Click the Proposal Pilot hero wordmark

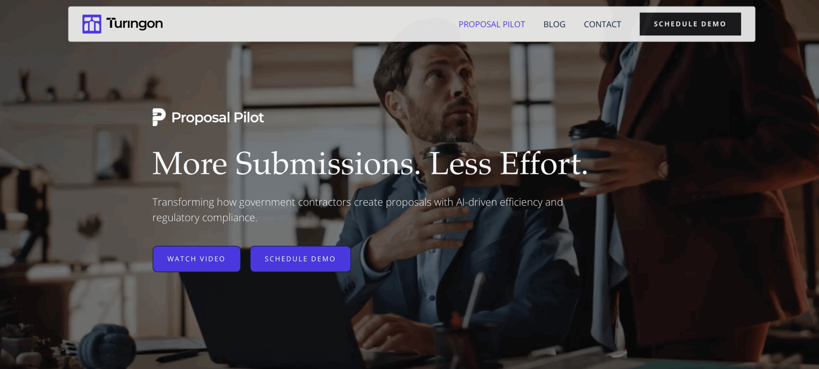tap(218, 117)
